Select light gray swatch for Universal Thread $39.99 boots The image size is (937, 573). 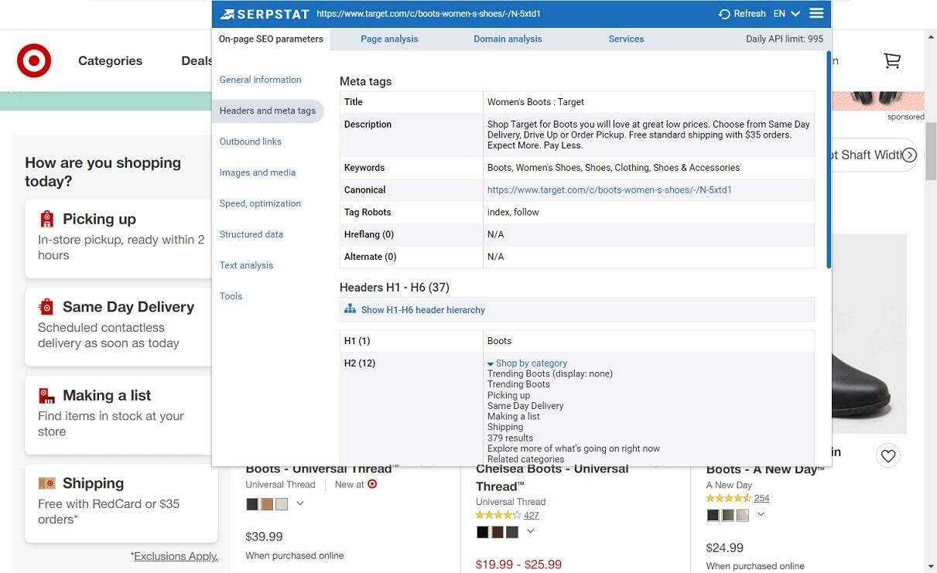(x=282, y=504)
